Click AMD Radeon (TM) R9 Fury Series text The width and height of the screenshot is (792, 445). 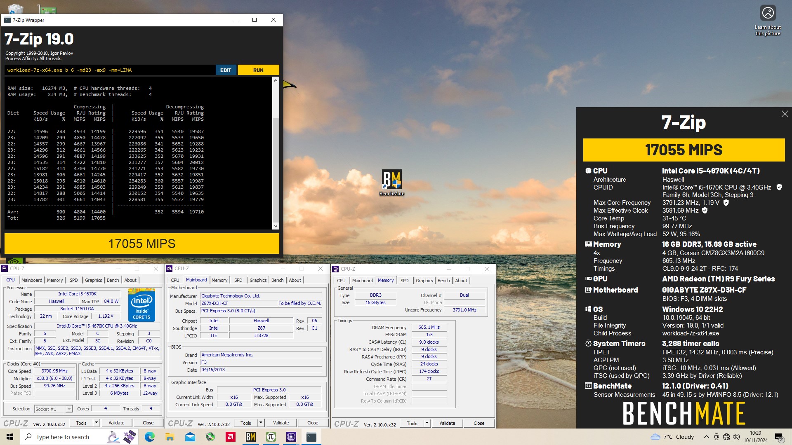pos(718,279)
